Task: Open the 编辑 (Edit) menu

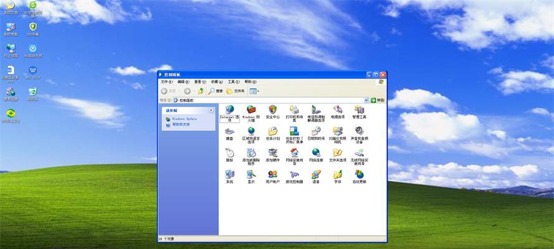Action: pyautogui.click(x=183, y=82)
